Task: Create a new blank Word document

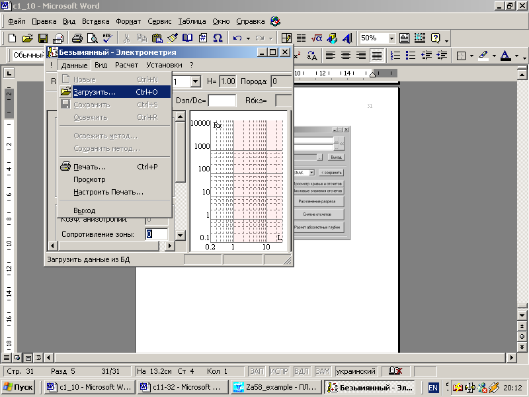Action: coord(12,38)
